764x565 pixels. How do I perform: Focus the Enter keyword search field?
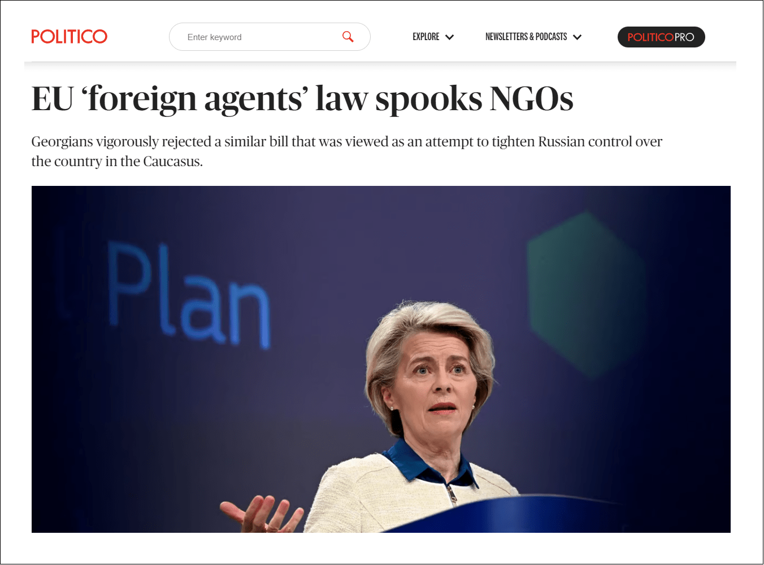point(270,37)
